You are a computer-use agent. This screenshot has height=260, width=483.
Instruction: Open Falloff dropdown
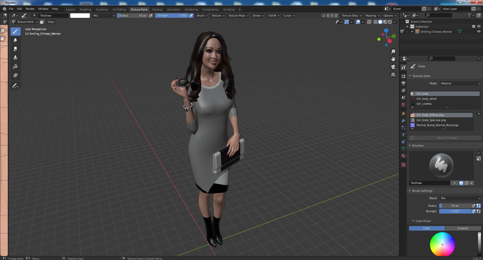[273, 16]
